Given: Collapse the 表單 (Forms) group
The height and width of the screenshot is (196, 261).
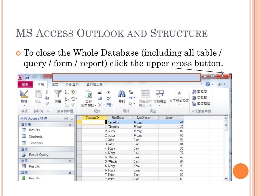Looking at the screenshot, I should tap(70, 161).
